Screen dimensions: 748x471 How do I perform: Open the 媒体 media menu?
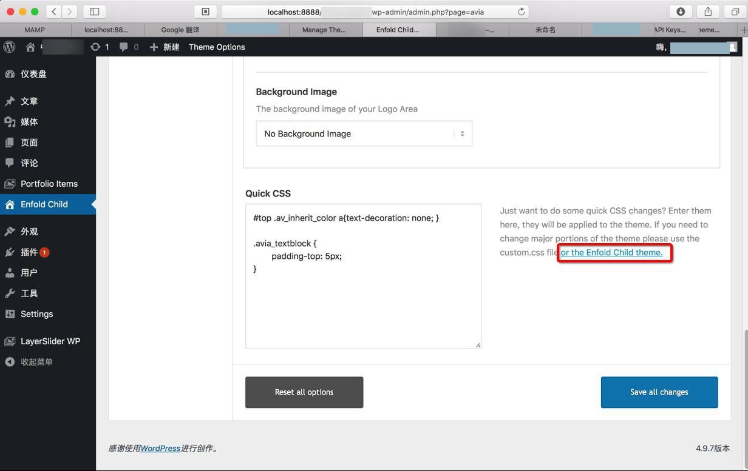click(x=48, y=122)
